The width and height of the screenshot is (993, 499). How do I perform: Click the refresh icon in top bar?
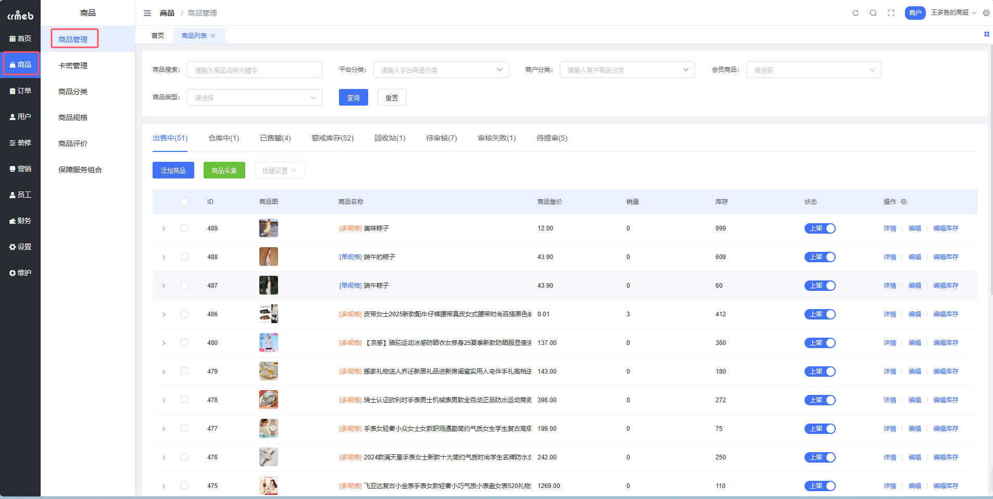click(856, 13)
